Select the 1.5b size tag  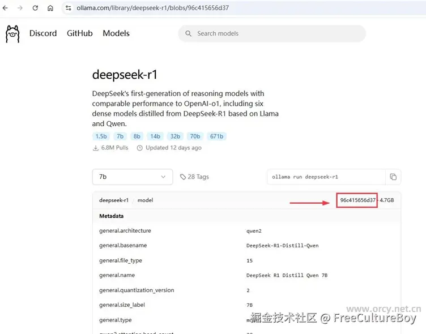coord(101,136)
